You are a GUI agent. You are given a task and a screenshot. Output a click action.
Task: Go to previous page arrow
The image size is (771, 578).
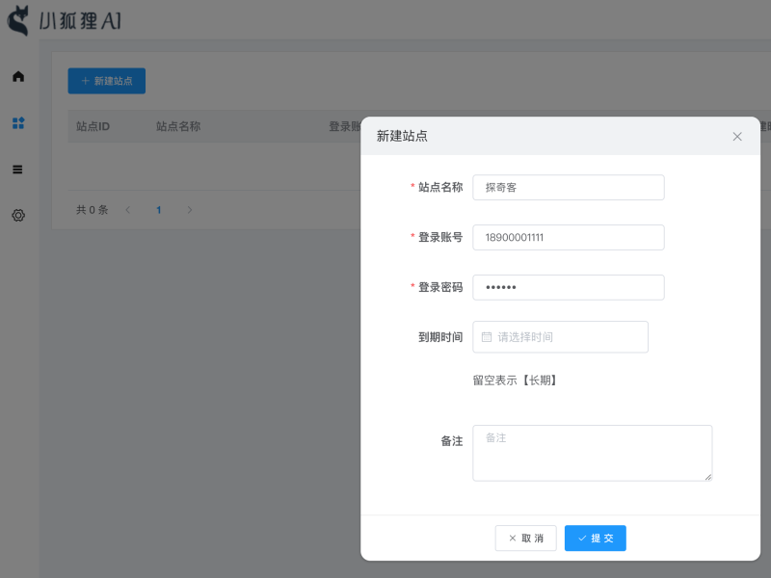coord(128,210)
